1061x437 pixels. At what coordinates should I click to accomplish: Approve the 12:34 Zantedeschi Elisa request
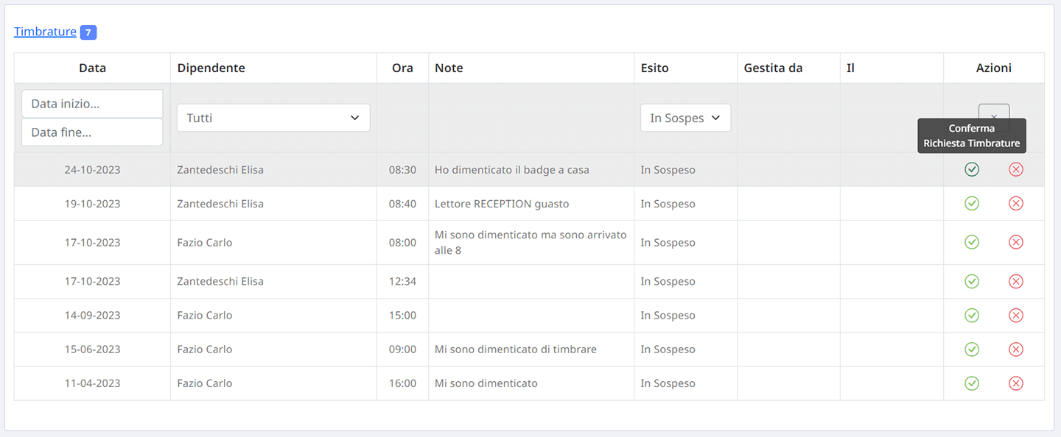pyautogui.click(x=972, y=281)
